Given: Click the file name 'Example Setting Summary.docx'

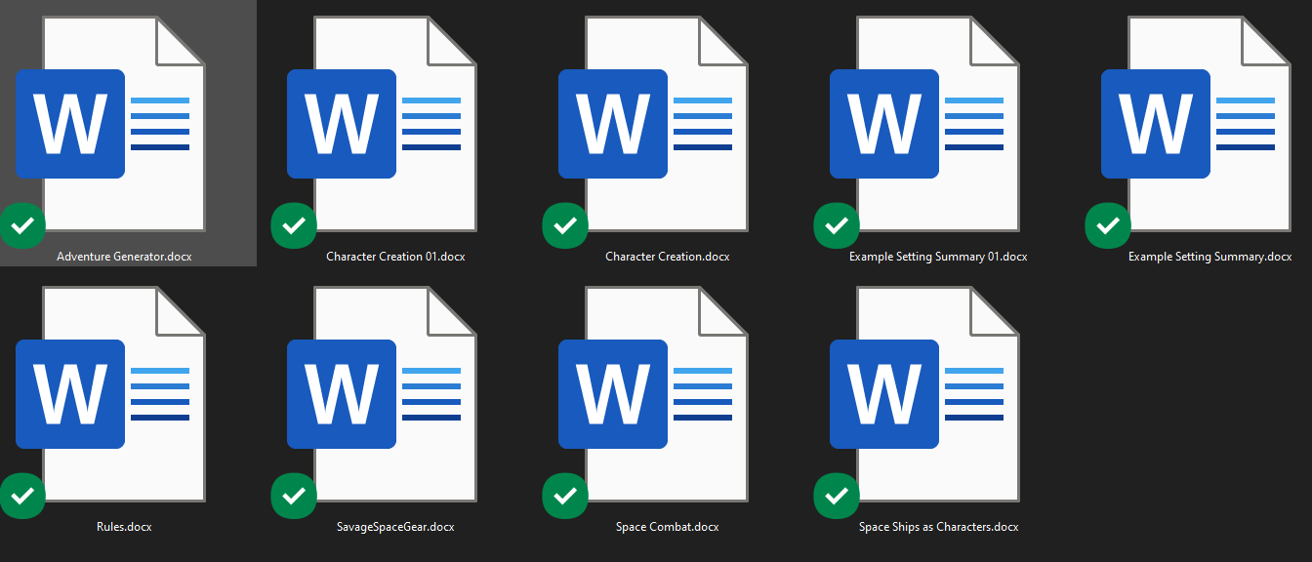Looking at the screenshot, I should pos(1210,257).
